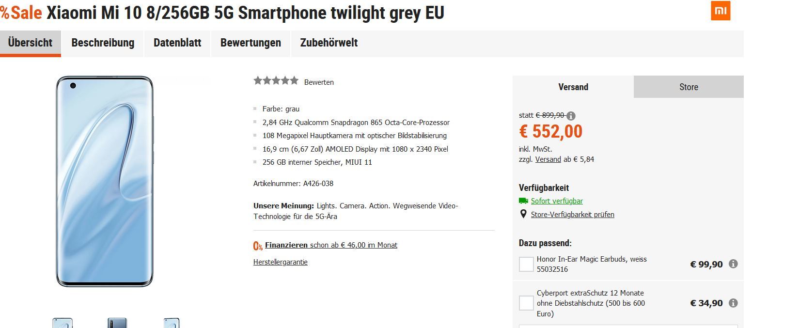Image resolution: width=799 pixels, height=328 pixels.
Task: Click the Versand shipping cost link
Action: (548, 159)
